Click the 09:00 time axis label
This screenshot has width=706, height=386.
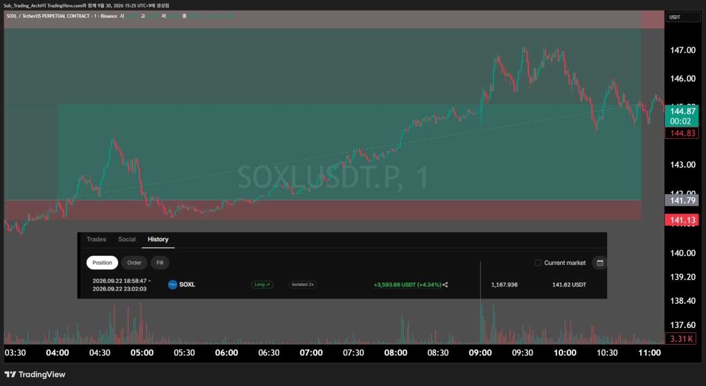point(480,352)
